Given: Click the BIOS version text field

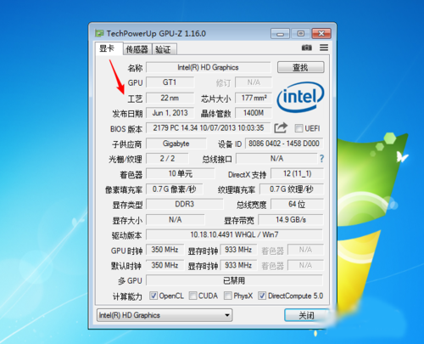Looking at the screenshot, I should 209,128.
